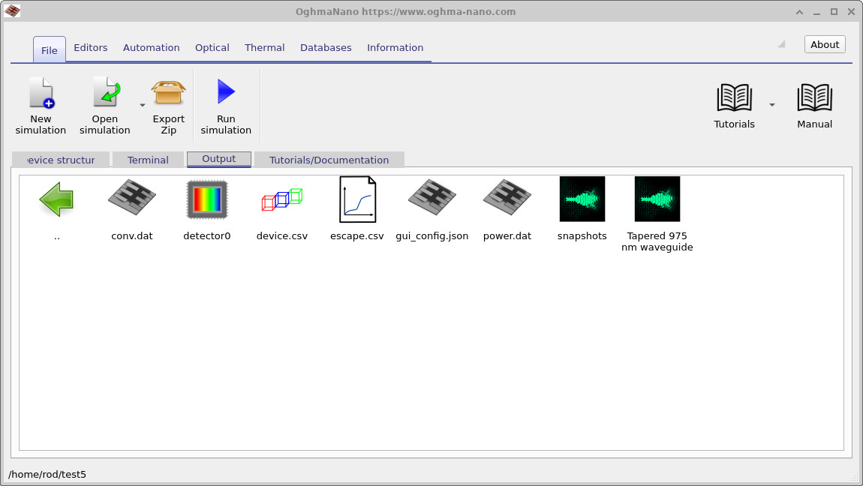
Task: Switch to the Terminal tab
Action: [148, 159]
